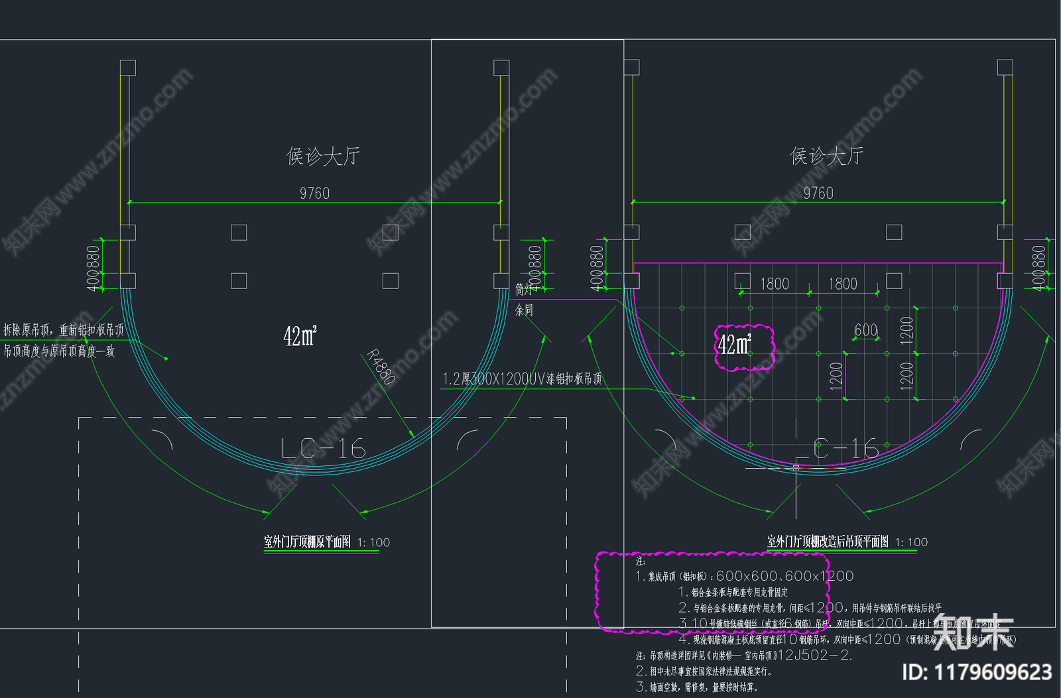Click the leader text "1.2厚300X1200UV漆铝扣板吊顶"

click(x=523, y=378)
